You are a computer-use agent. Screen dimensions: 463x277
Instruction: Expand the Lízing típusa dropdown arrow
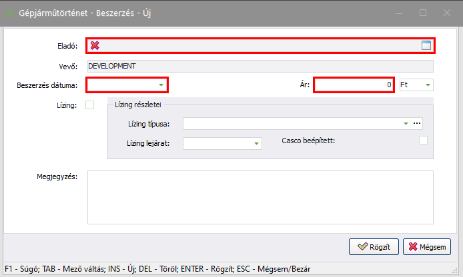click(x=405, y=124)
